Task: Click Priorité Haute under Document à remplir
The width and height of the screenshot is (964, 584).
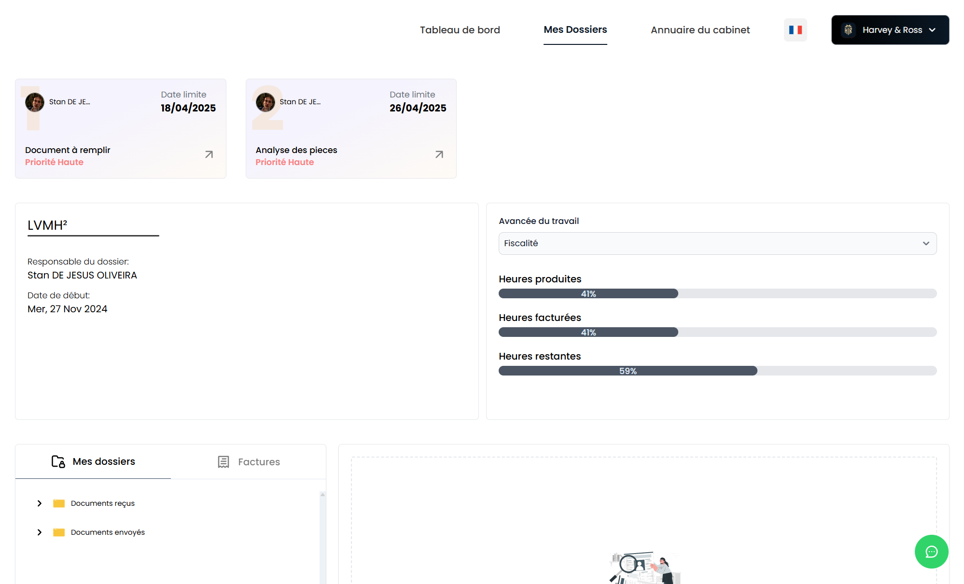Action: click(54, 162)
